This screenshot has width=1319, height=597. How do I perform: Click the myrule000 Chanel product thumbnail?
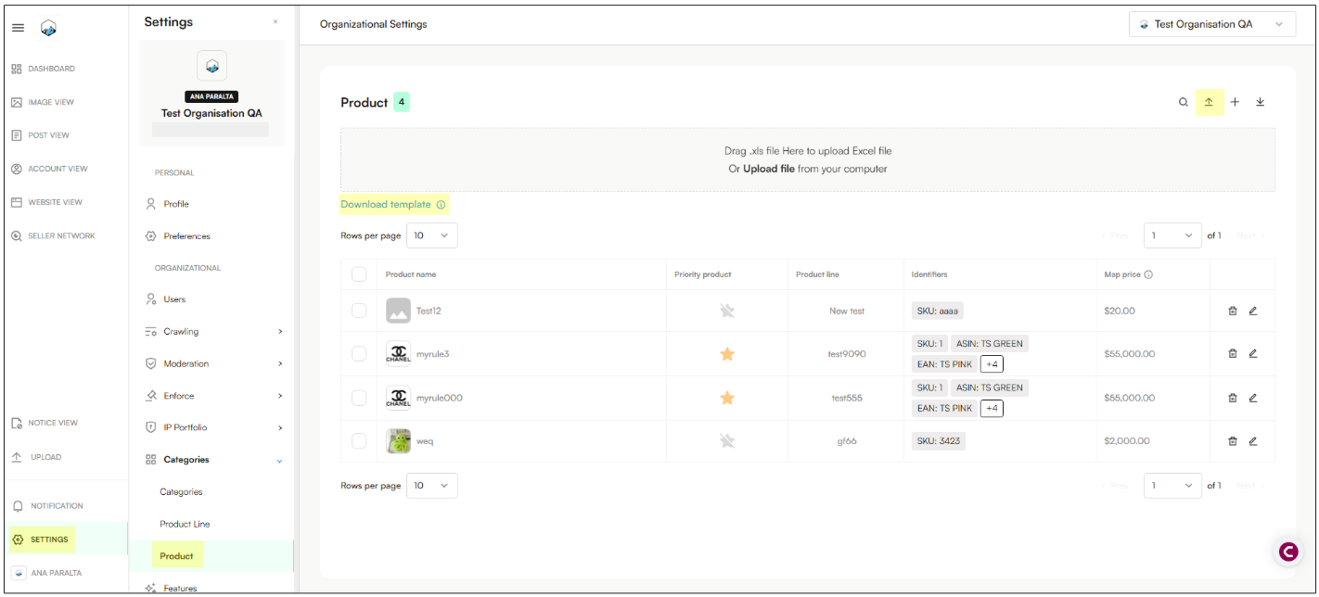[x=398, y=399]
